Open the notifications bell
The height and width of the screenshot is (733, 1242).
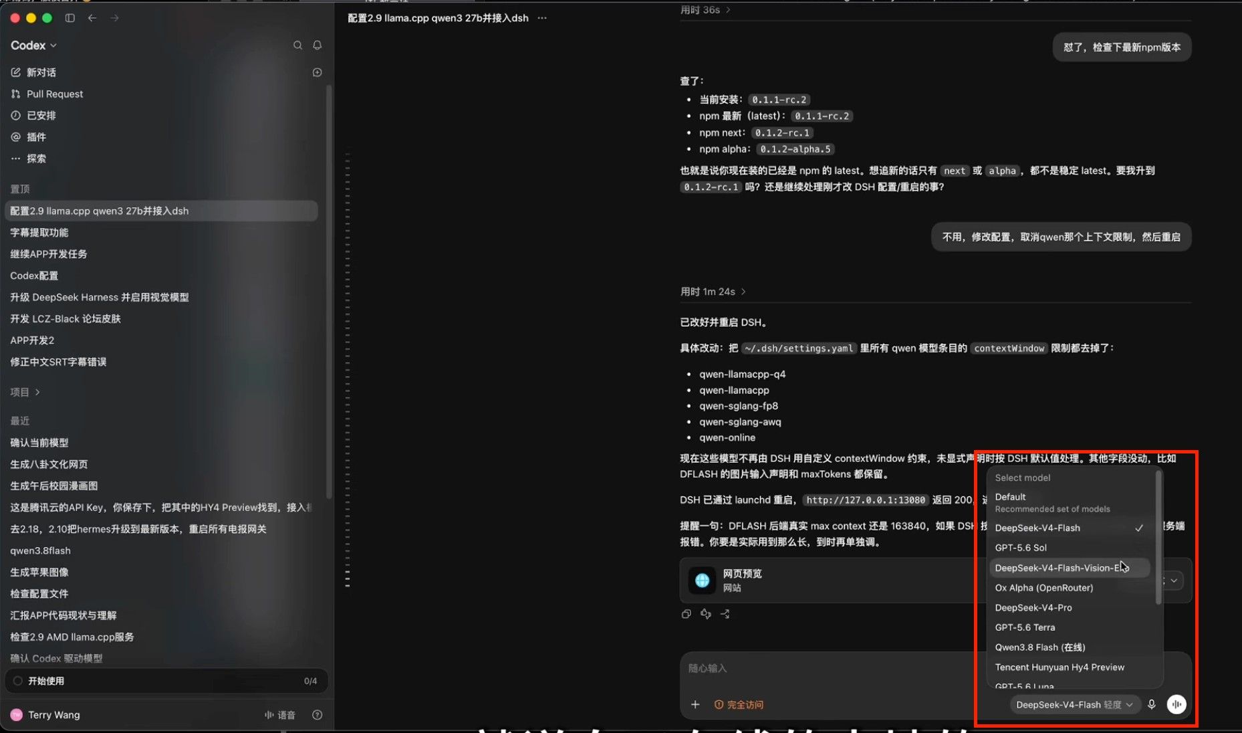317,45
